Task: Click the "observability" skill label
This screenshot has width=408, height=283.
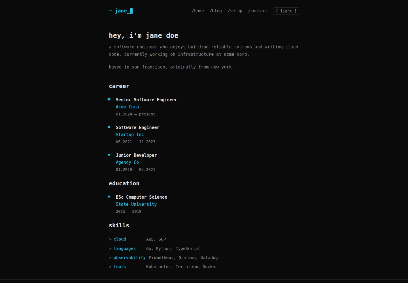Action: pos(129,258)
